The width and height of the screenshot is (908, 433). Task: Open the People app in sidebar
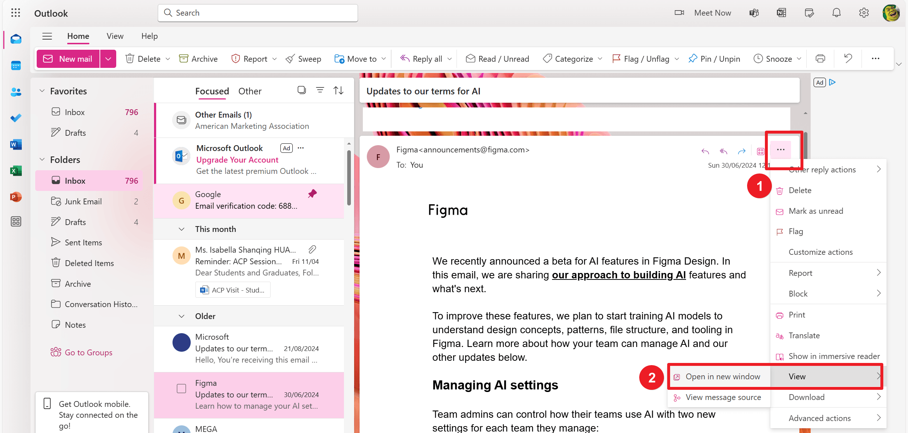pyautogui.click(x=16, y=92)
